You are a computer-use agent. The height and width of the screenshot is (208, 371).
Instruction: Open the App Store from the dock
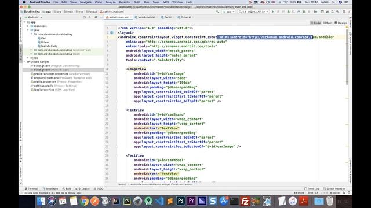pos(223,201)
